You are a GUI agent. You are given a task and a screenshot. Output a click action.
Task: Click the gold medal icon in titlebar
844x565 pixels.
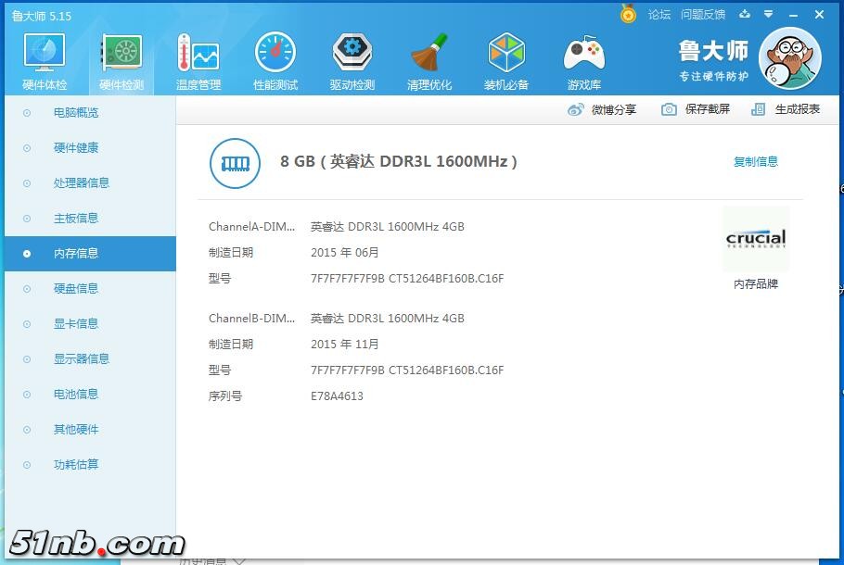pyautogui.click(x=629, y=15)
